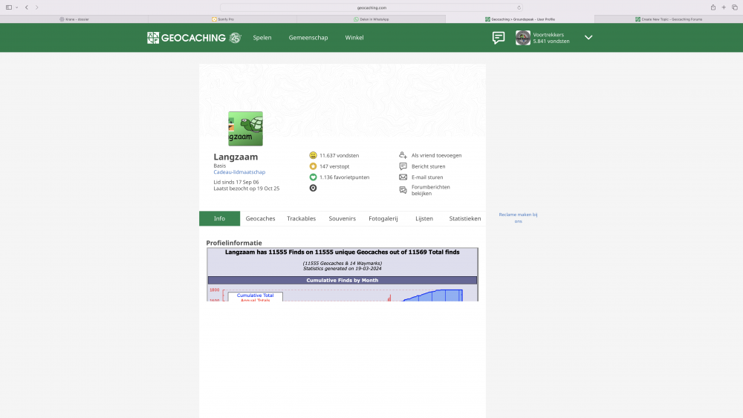Switch to the Trackables tab
The width and height of the screenshot is (743, 418).
(x=301, y=218)
